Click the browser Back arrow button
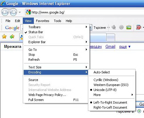 point(5,12)
